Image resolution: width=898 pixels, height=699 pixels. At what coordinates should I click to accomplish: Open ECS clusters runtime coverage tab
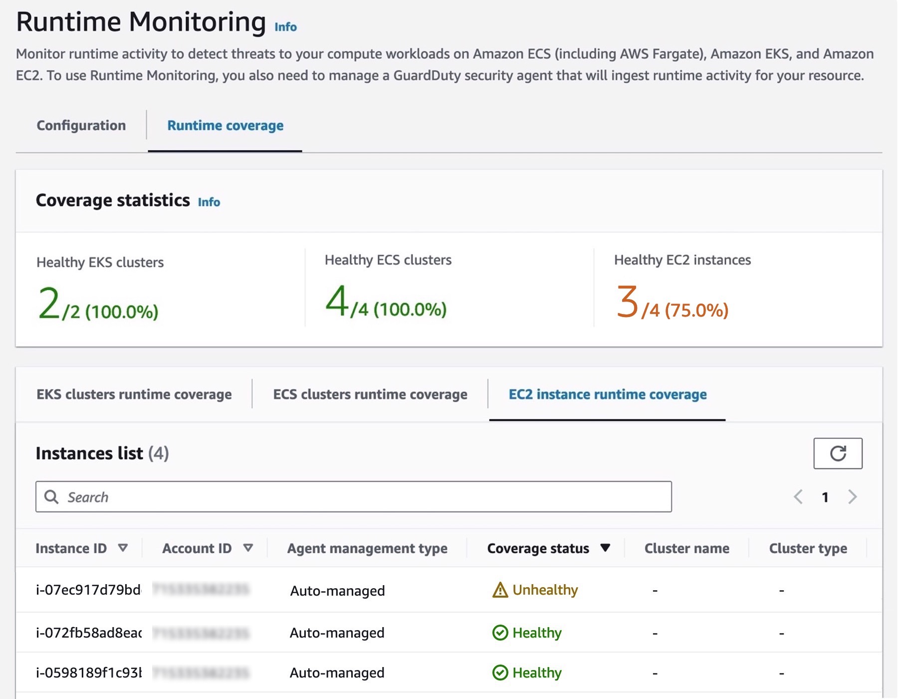coord(370,394)
